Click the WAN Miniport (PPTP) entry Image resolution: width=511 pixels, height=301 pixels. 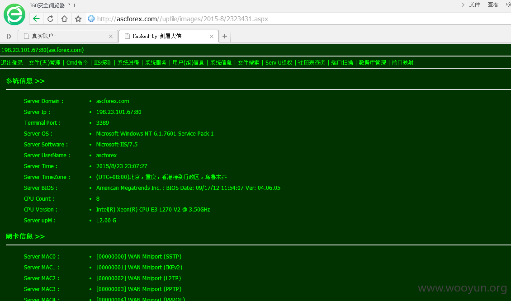click(138, 289)
